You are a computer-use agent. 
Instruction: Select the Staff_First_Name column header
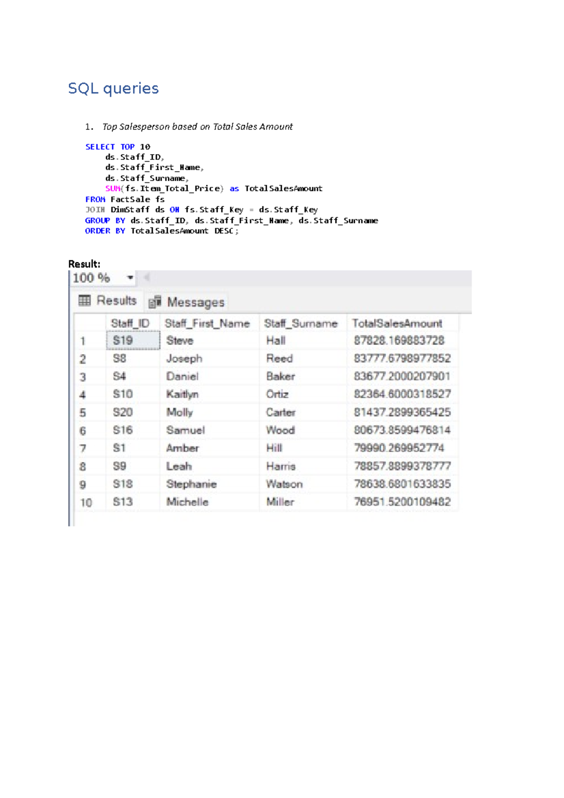[207, 323]
